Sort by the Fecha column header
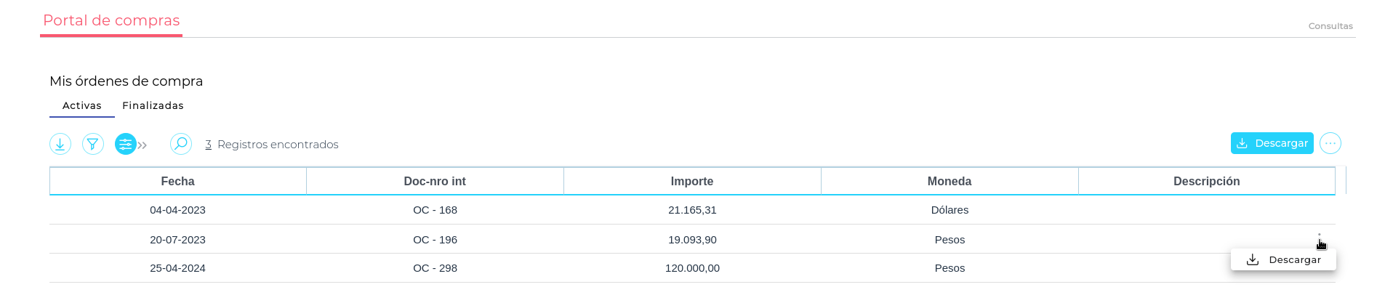 (177, 181)
